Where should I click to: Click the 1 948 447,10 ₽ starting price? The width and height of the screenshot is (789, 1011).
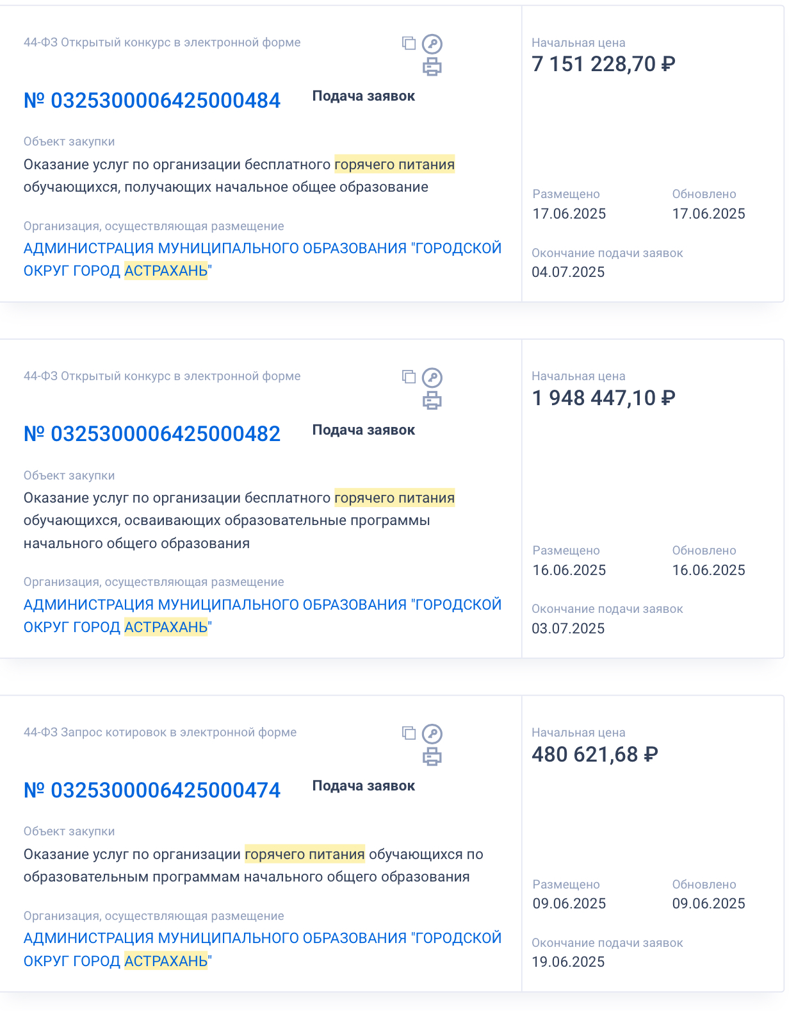click(x=604, y=398)
